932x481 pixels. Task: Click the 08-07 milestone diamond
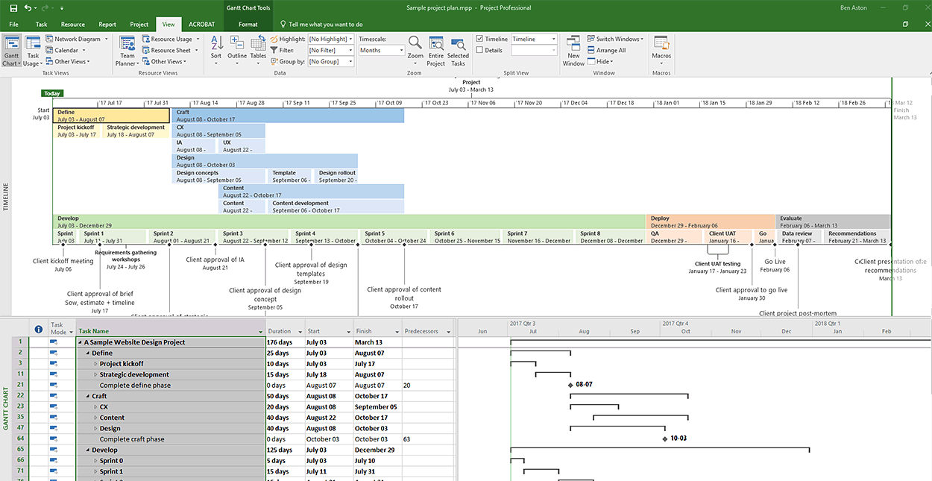point(570,385)
